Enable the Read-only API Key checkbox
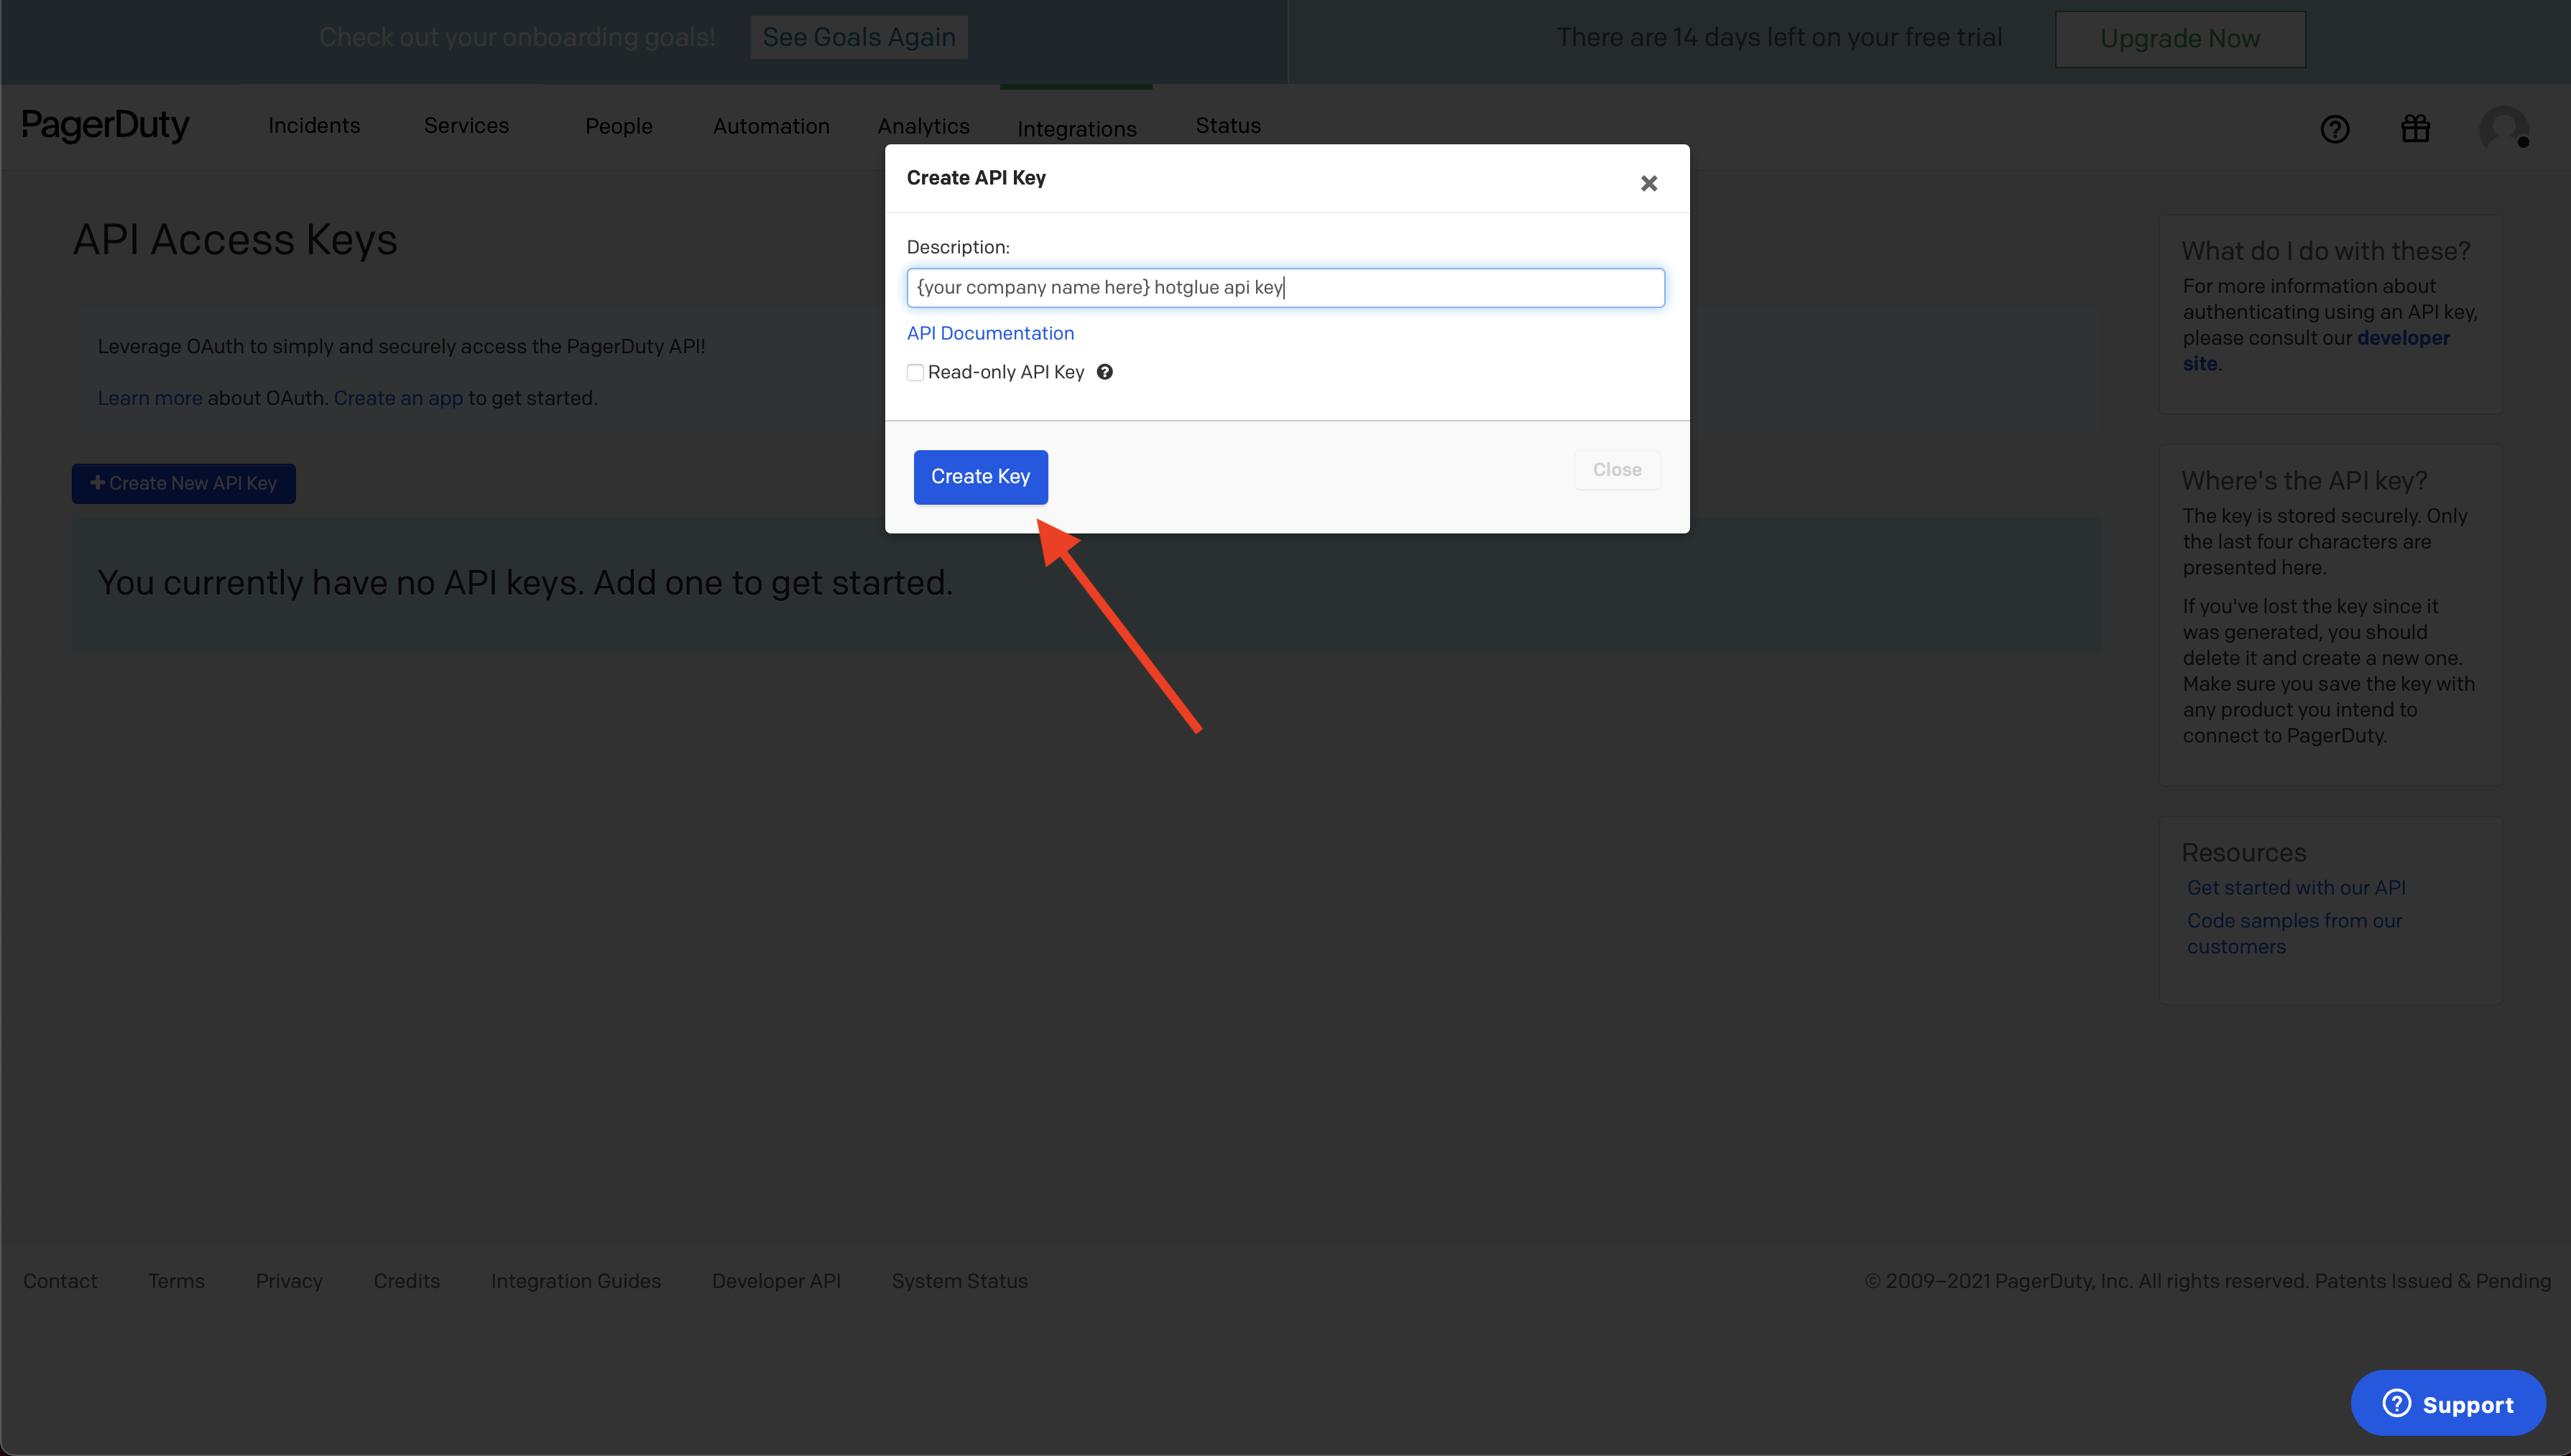The height and width of the screenshot is (1456, 2571). click(x=915, y=373)
